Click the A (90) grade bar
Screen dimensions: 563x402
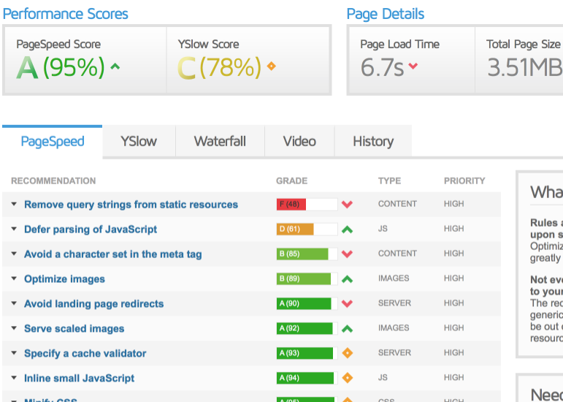coord(307,303)
